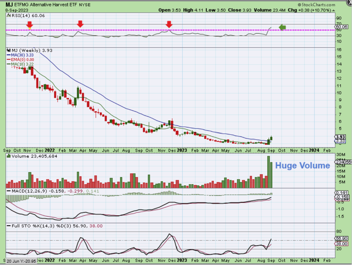Click the 16 label on price axis
This screenshot has height=265, width=352.
click(339, 50)
